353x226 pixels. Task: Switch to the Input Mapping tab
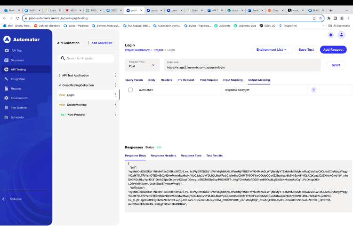pyautogui.click(x=233, y=80)
